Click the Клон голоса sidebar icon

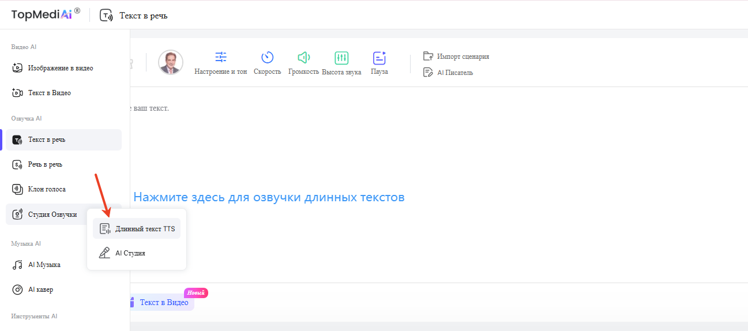pyautogui.click(x=17, y=189)
